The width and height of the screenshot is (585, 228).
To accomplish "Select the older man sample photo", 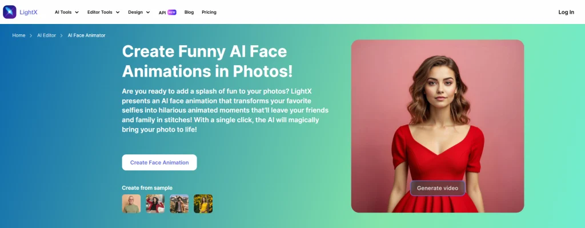I will pyautogui.click(x=131, y=204).
